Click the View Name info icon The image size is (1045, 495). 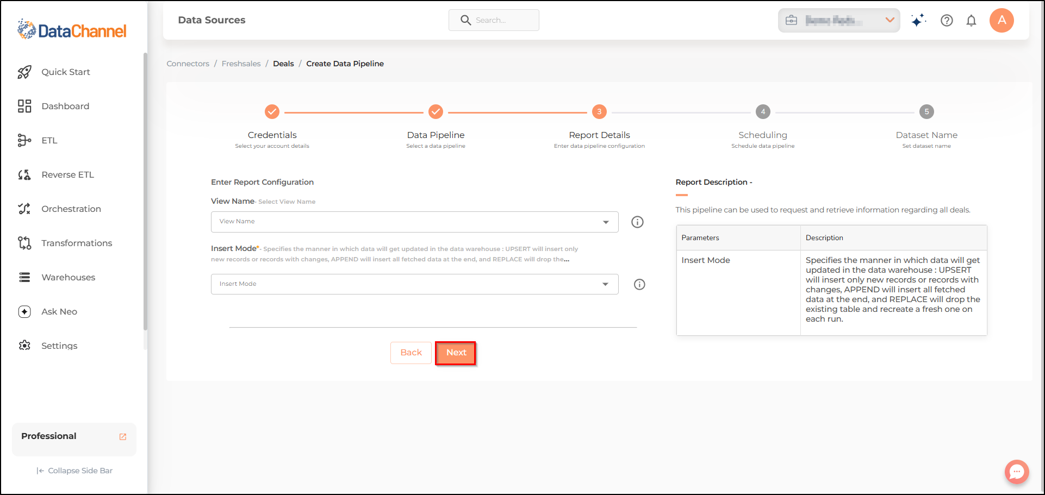[x=637, y=222]
